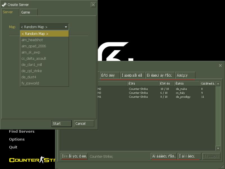Open the garbled Ëîêàëüíàÿ ñåòü (LAN) tab in server browser
The image size is (225, 169).
(160, 75)
